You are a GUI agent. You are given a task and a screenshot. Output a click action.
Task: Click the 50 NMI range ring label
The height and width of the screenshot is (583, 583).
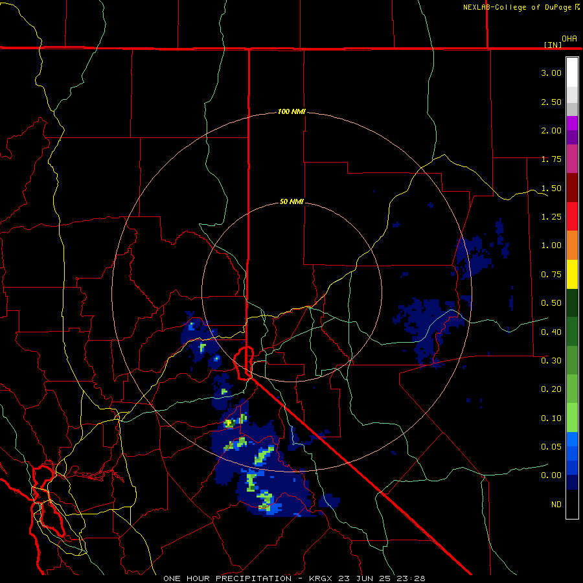291,201
